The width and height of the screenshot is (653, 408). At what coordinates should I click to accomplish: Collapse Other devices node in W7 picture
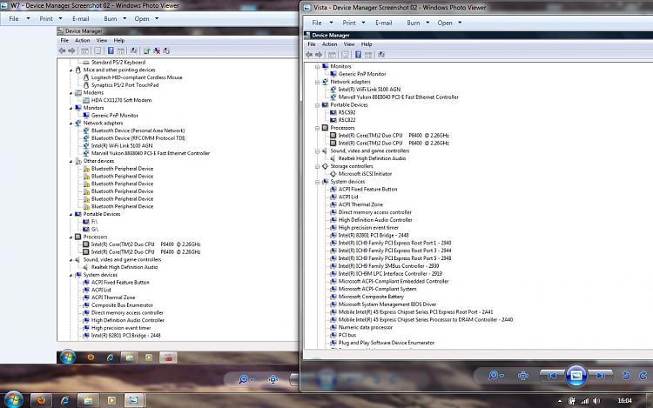(x=71, y=161)
